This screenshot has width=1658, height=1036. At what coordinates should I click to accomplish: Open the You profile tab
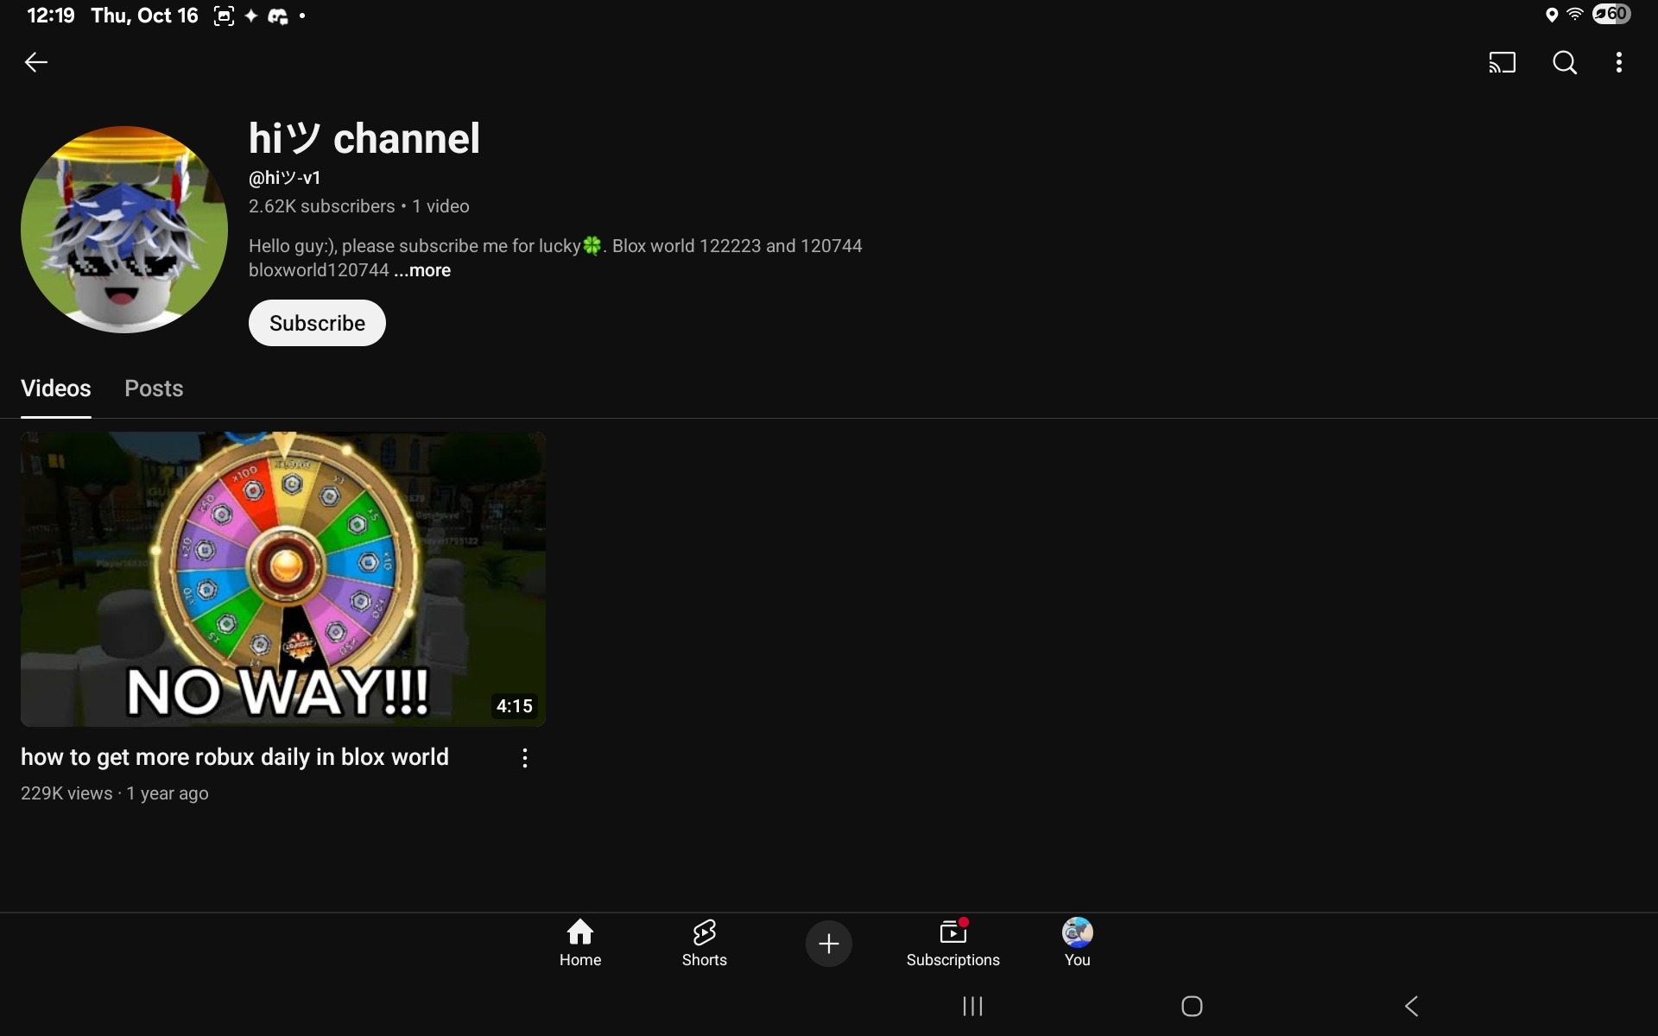click(x=1077, y=943)
